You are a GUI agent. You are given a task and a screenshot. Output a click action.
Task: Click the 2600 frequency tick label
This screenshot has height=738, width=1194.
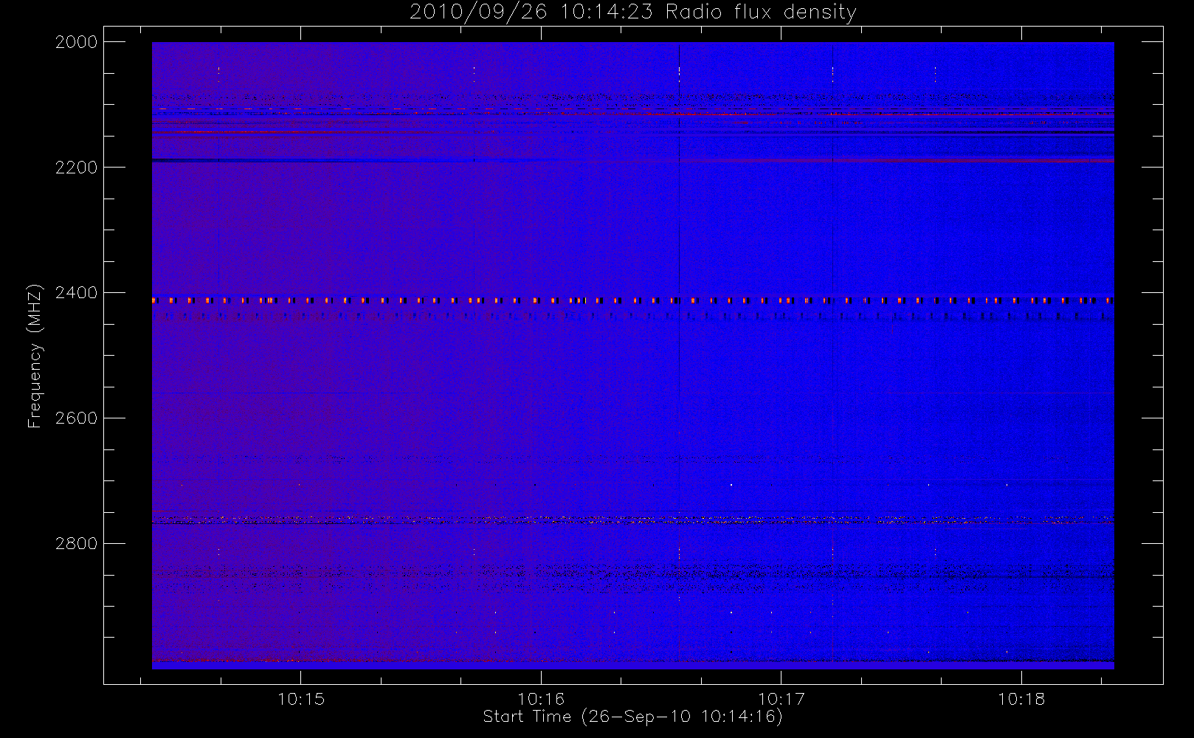point(77,418)
